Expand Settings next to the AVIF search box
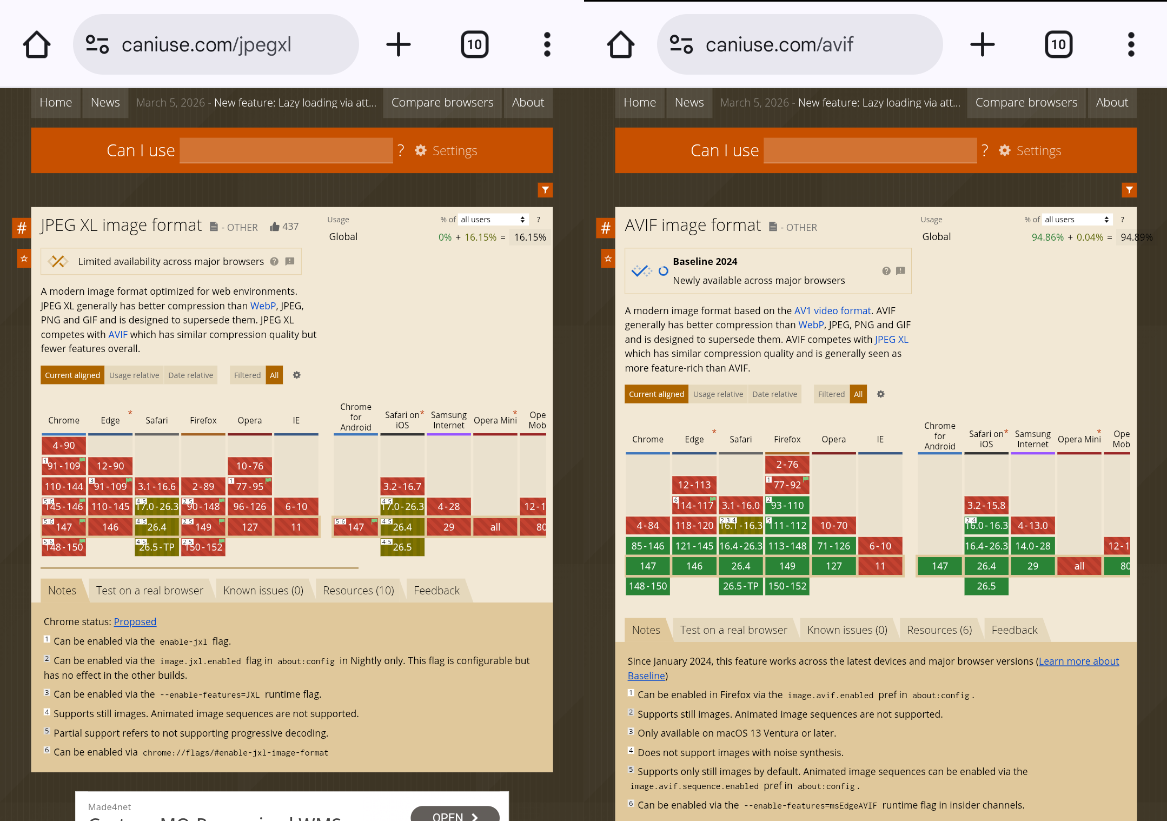The image size is (1167, 821). [x=1030, y=150]
